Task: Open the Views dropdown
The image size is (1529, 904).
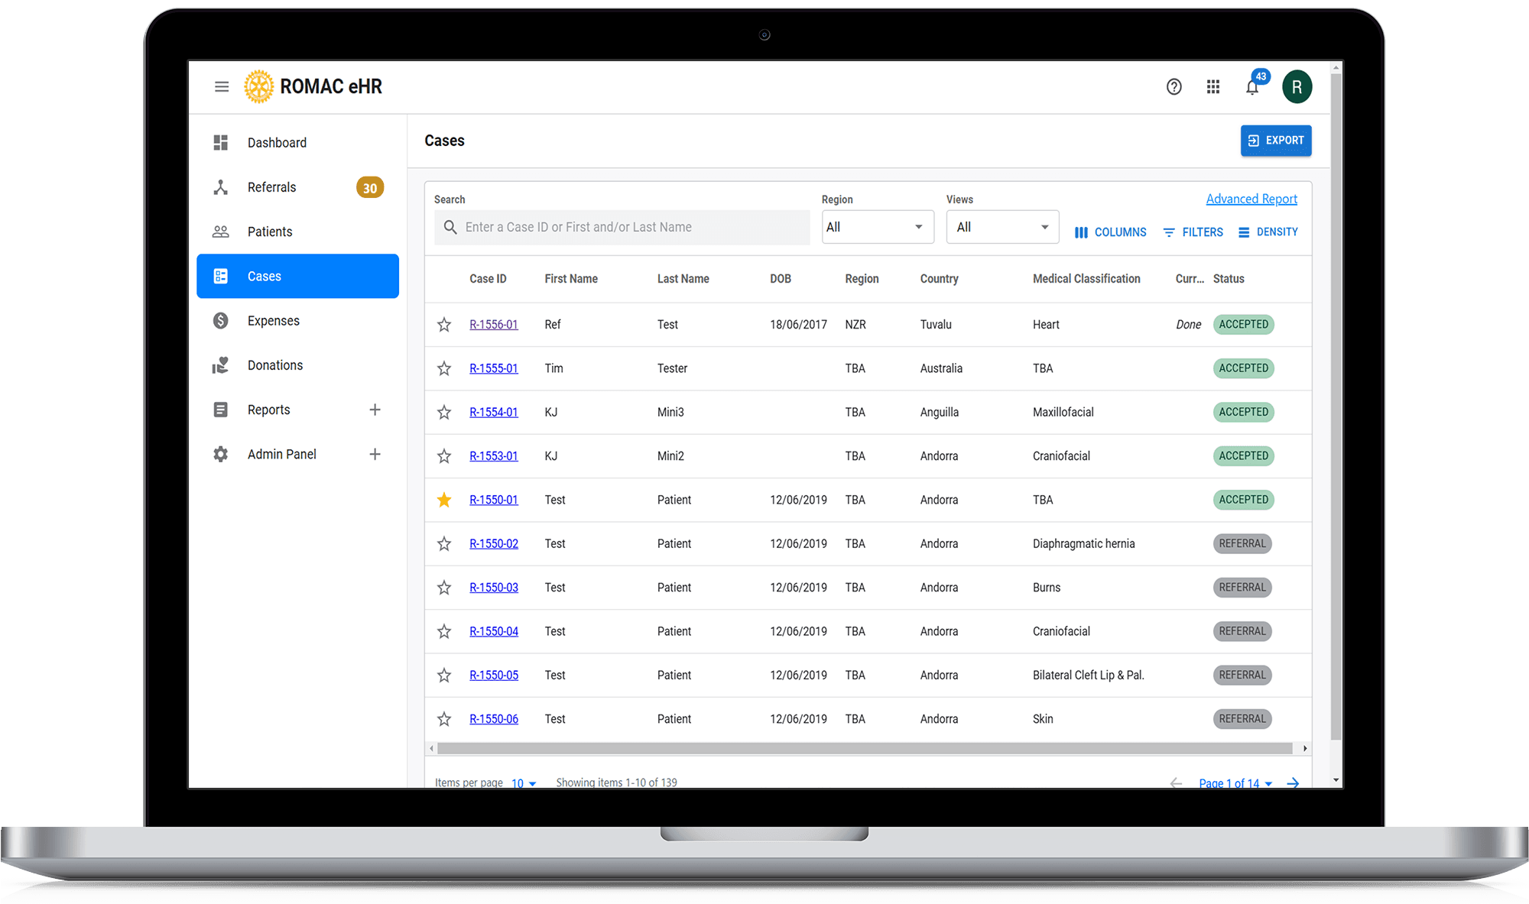Action: (1001, 227)
